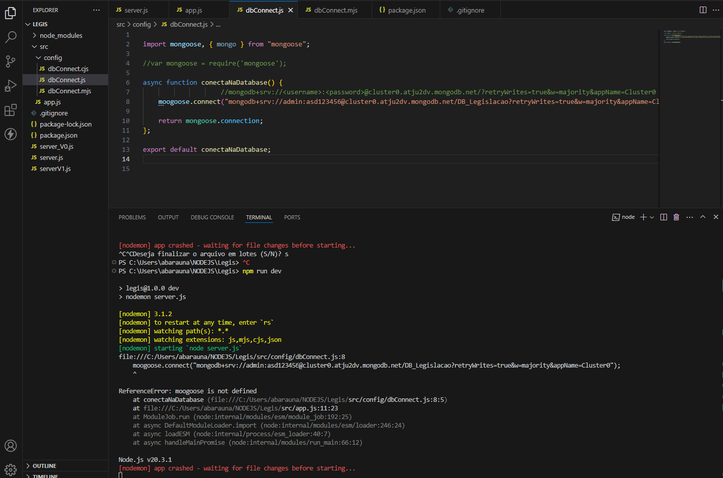Click the src breadcrumb segment
The height and width of the screenshot is (478, 723).
(x=121, y=24)
